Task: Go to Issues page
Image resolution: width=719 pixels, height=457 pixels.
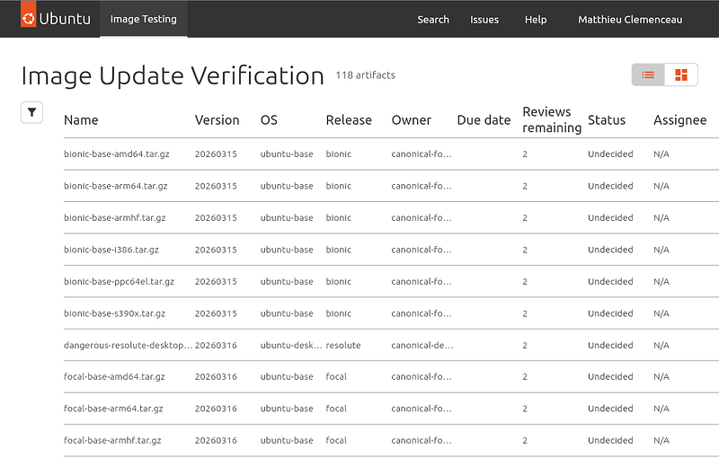Action: 484,20
